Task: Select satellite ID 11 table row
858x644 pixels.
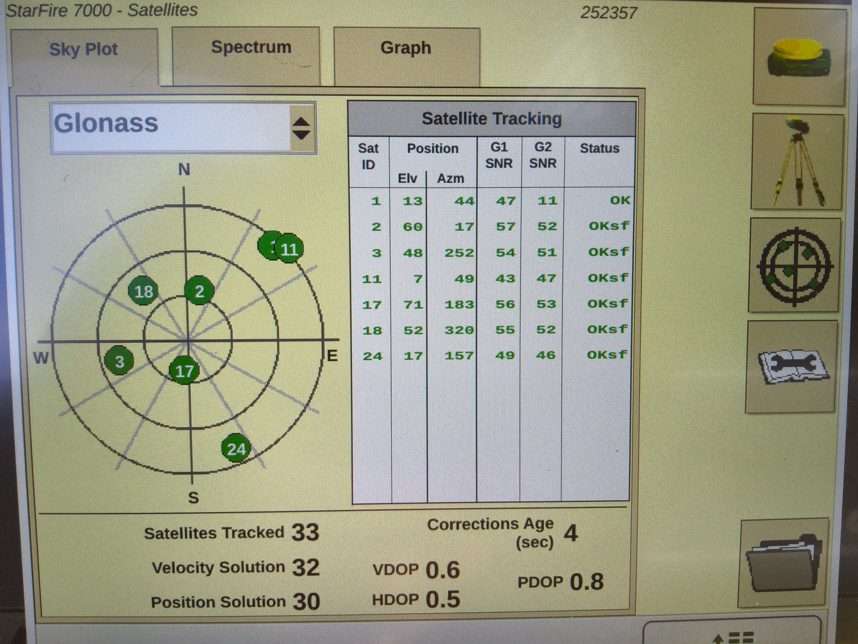Action: [491, 278]
